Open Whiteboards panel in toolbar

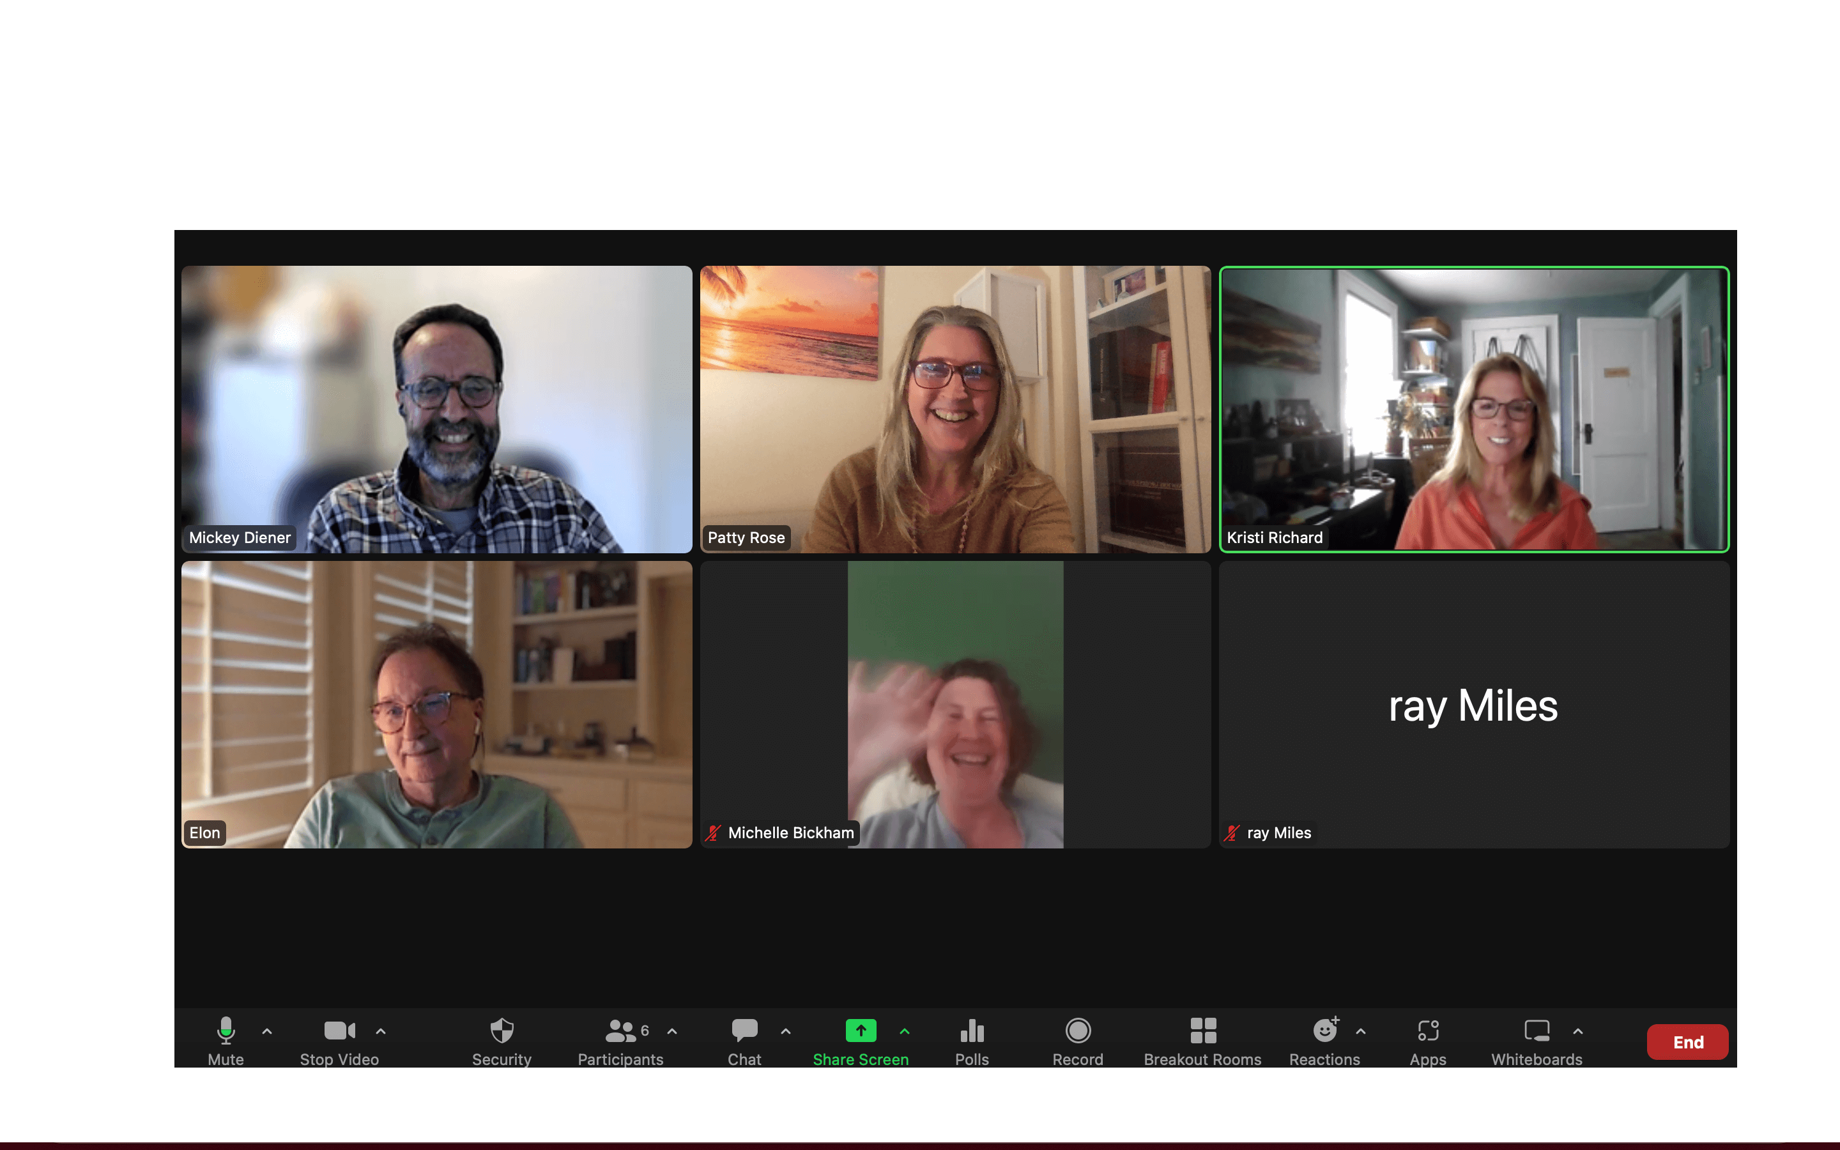pyautogui.click(x=1535, y=1041)
